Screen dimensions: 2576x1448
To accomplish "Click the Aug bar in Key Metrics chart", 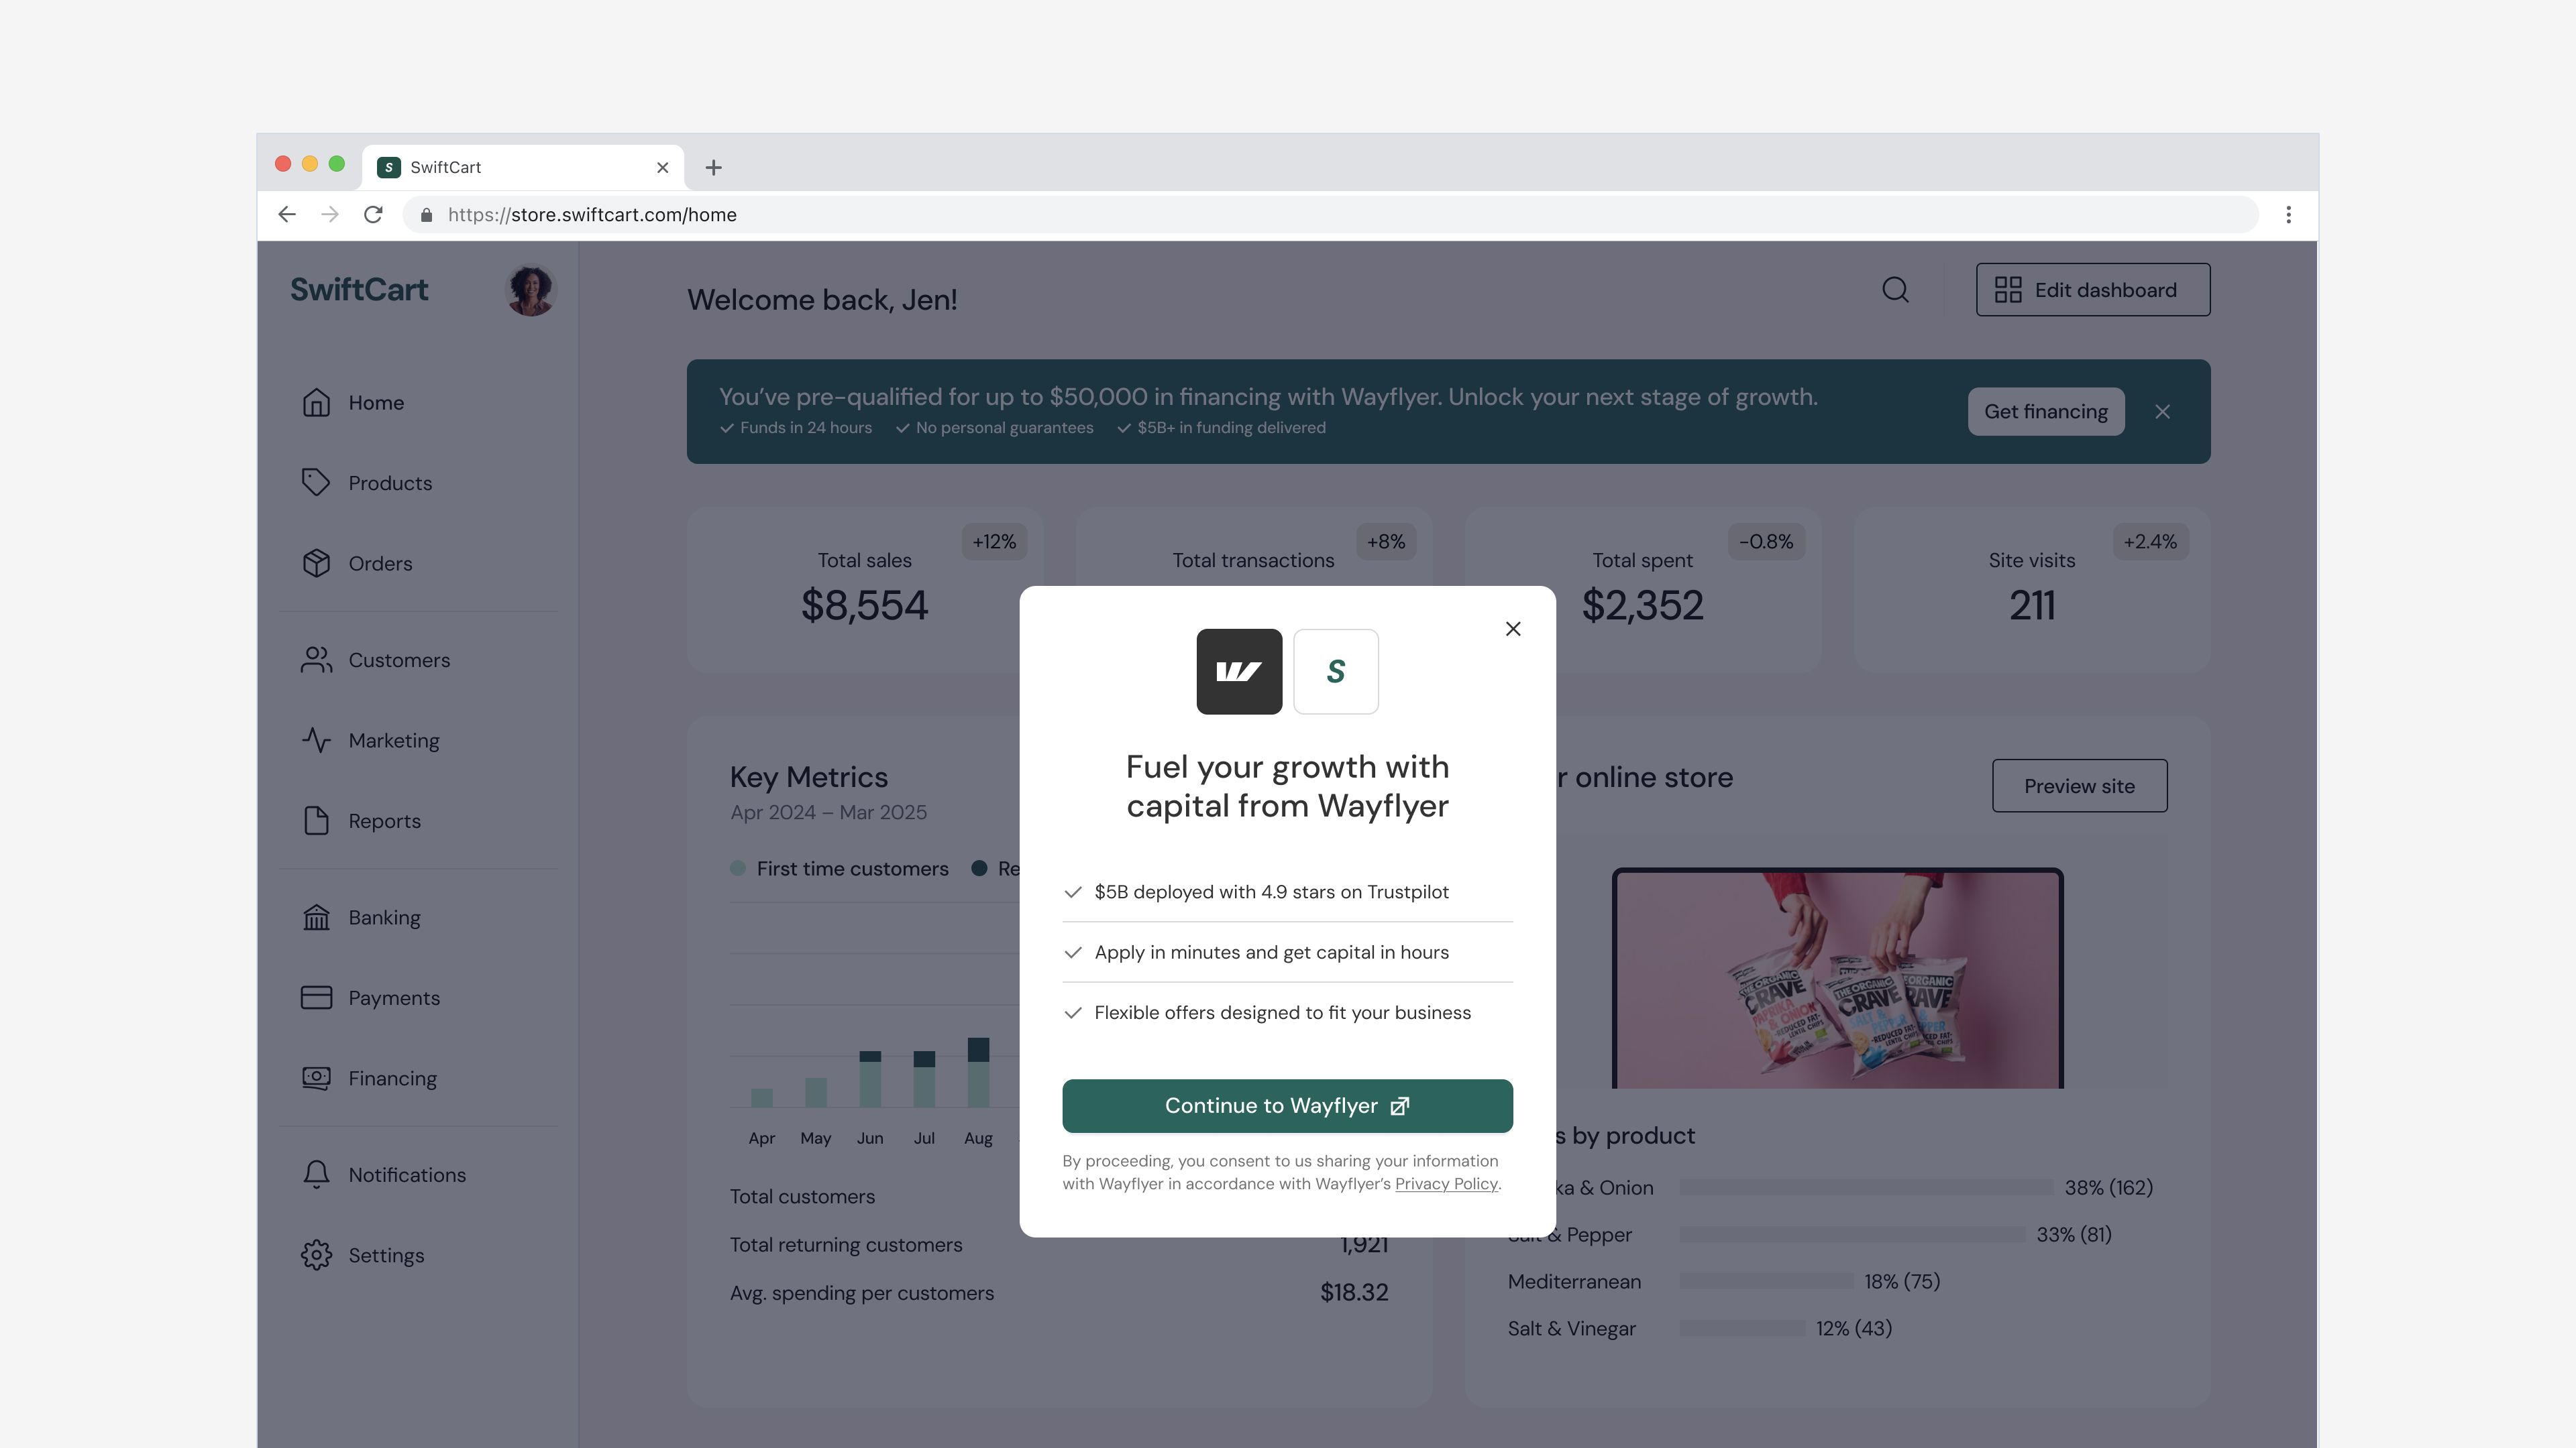I will click(x=978, y=1071).
